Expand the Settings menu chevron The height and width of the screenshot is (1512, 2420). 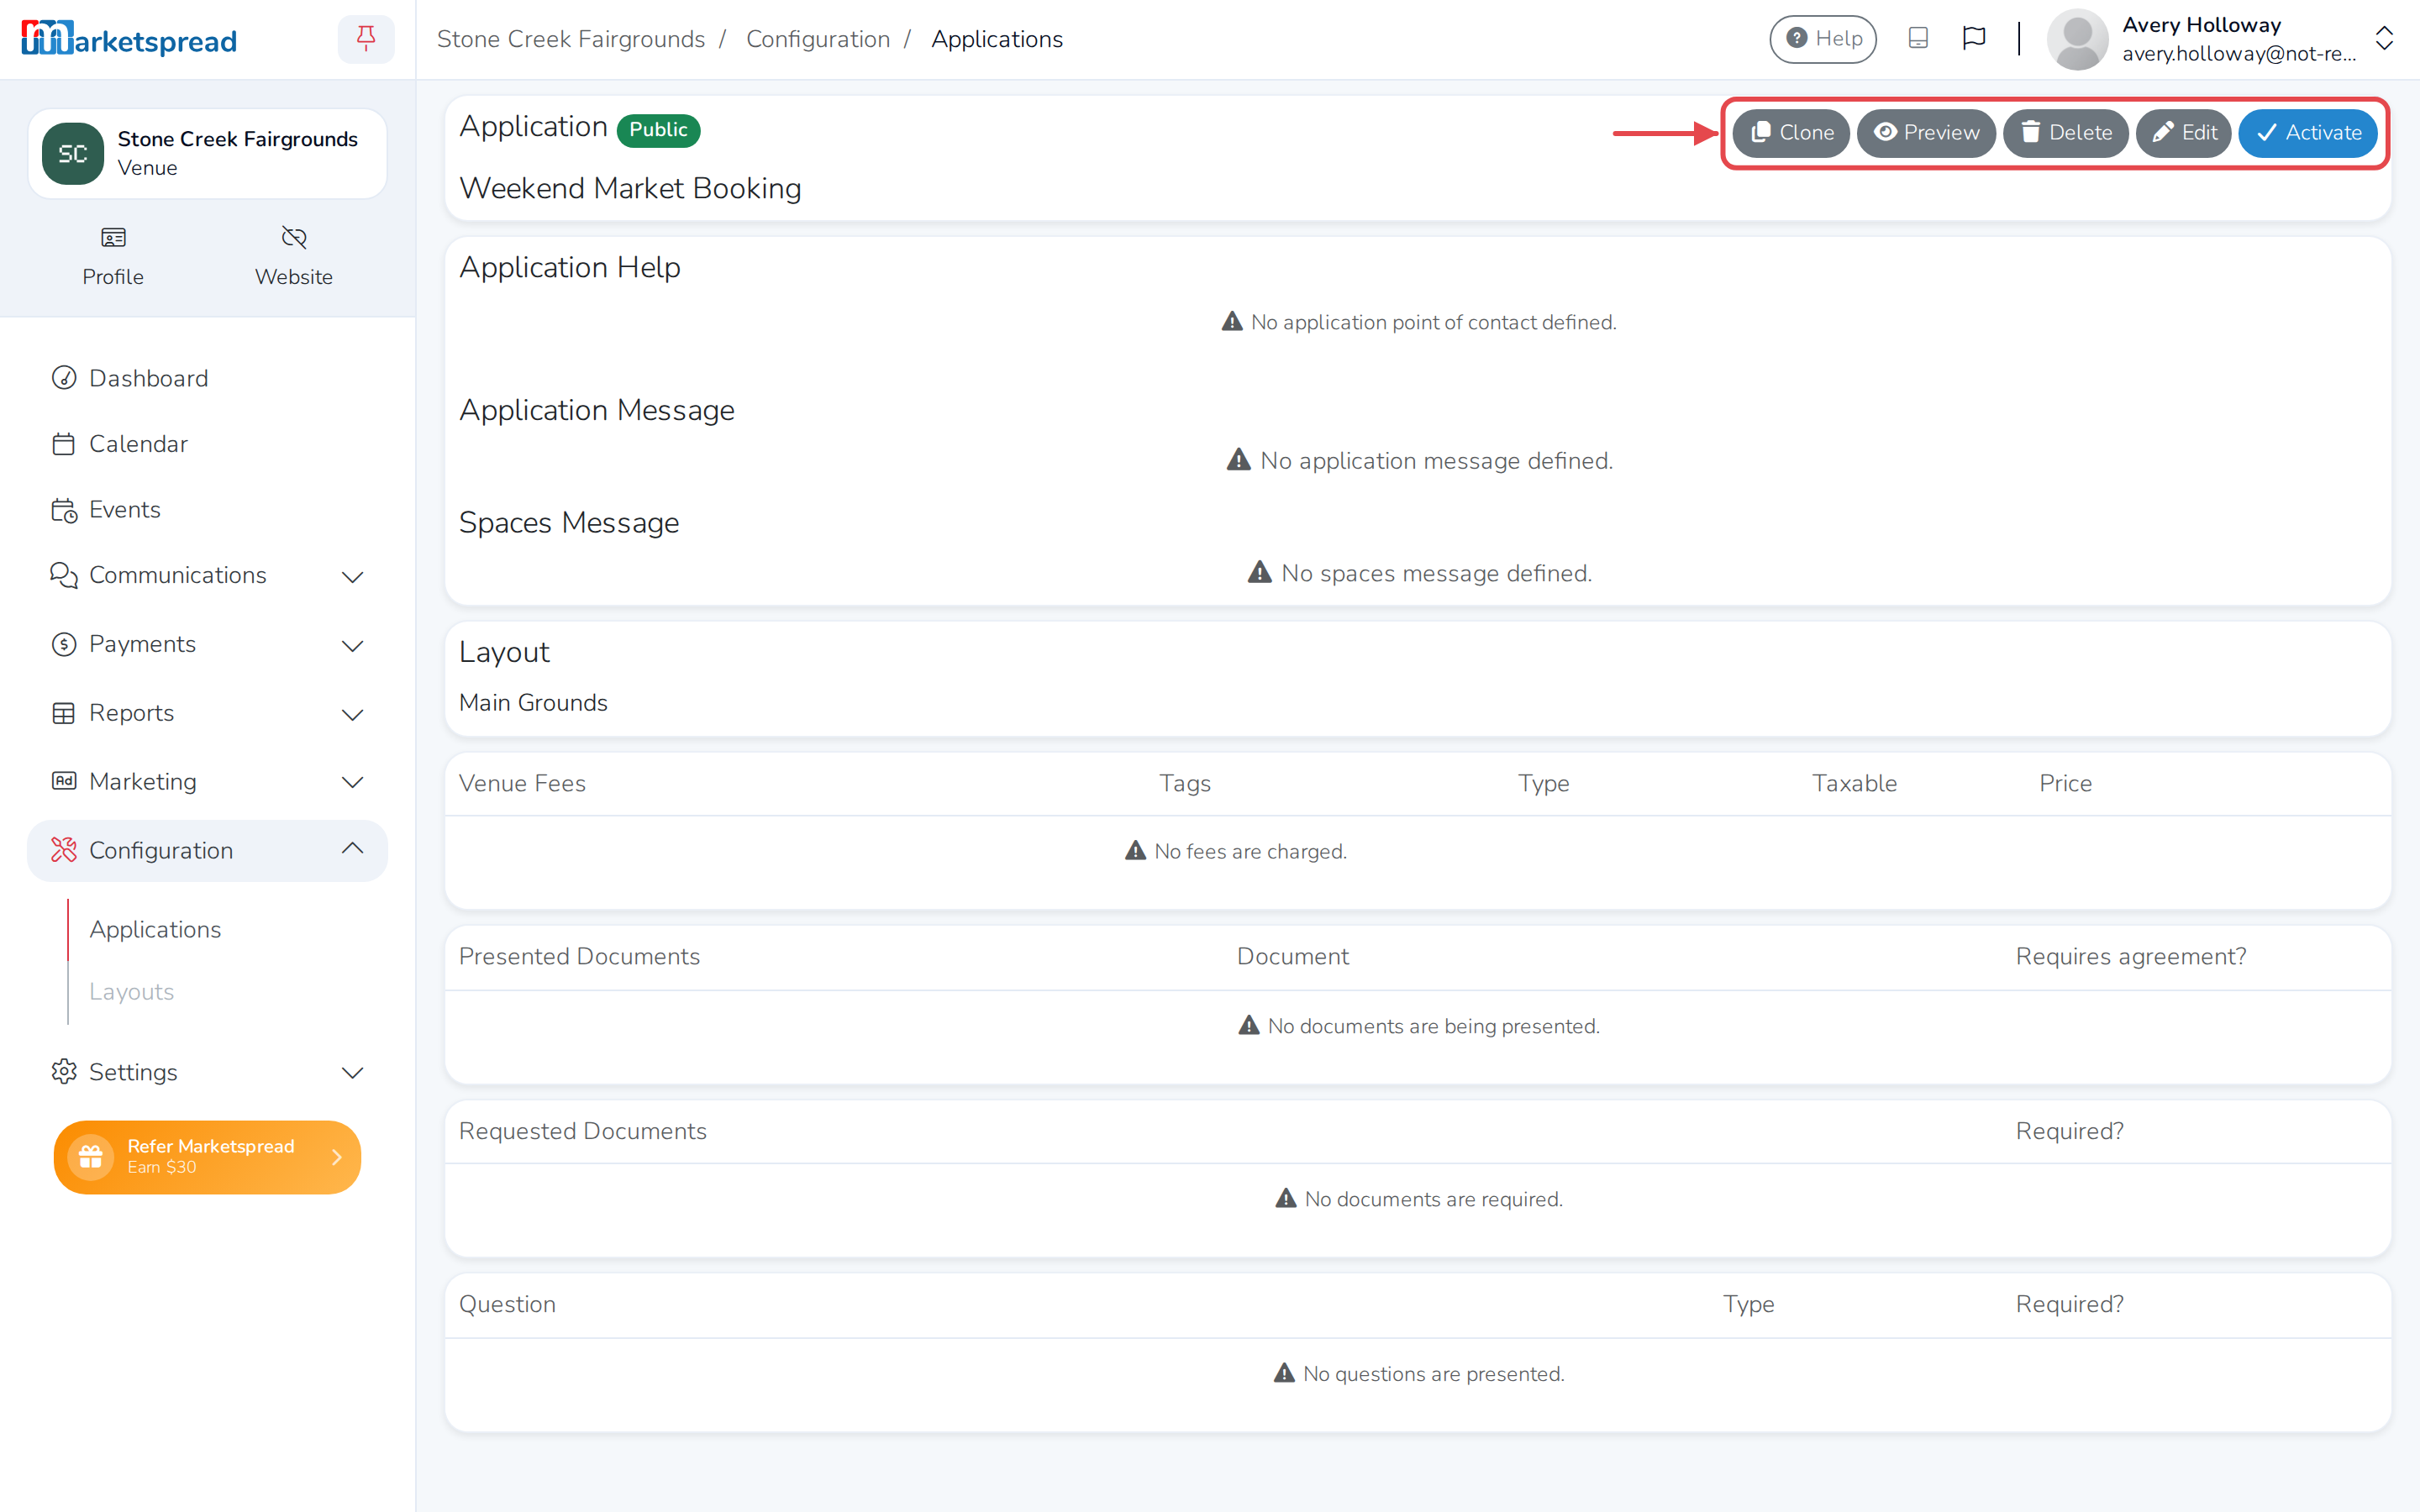pos(352,1073)
